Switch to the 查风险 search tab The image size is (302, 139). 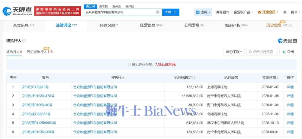pyautogui.click(x=130, y=6)
